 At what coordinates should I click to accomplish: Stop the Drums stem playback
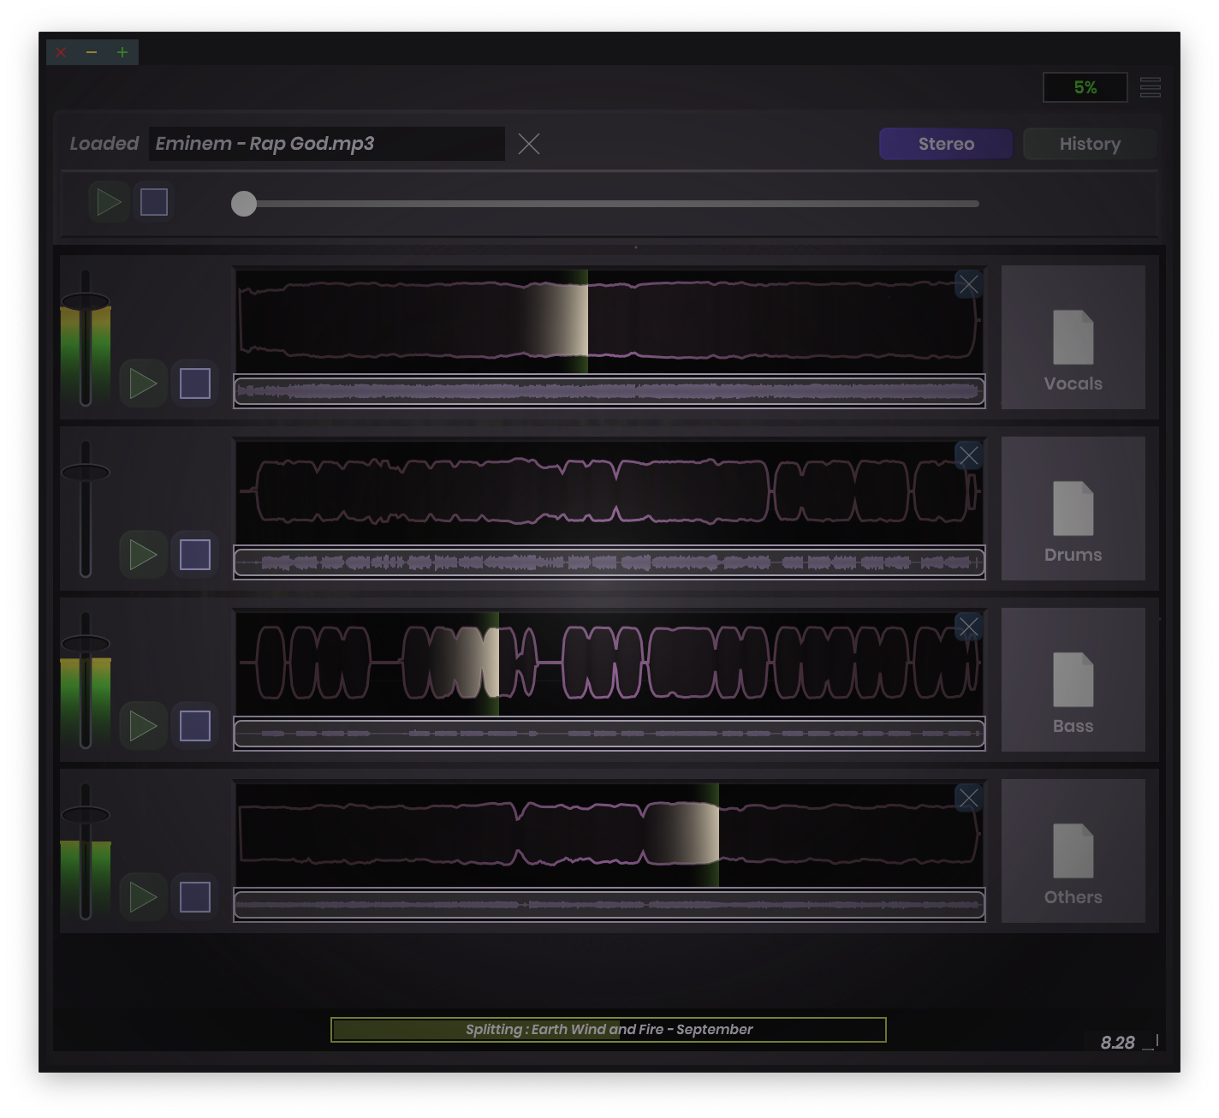tap(195, 555)
